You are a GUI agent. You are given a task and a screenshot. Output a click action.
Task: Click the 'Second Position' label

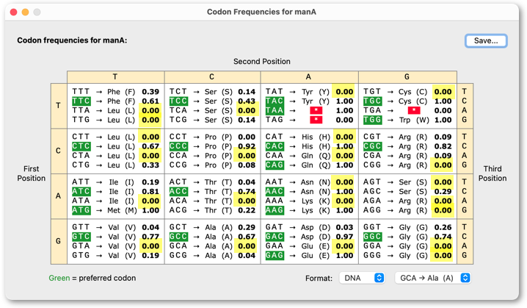(262, 61)
